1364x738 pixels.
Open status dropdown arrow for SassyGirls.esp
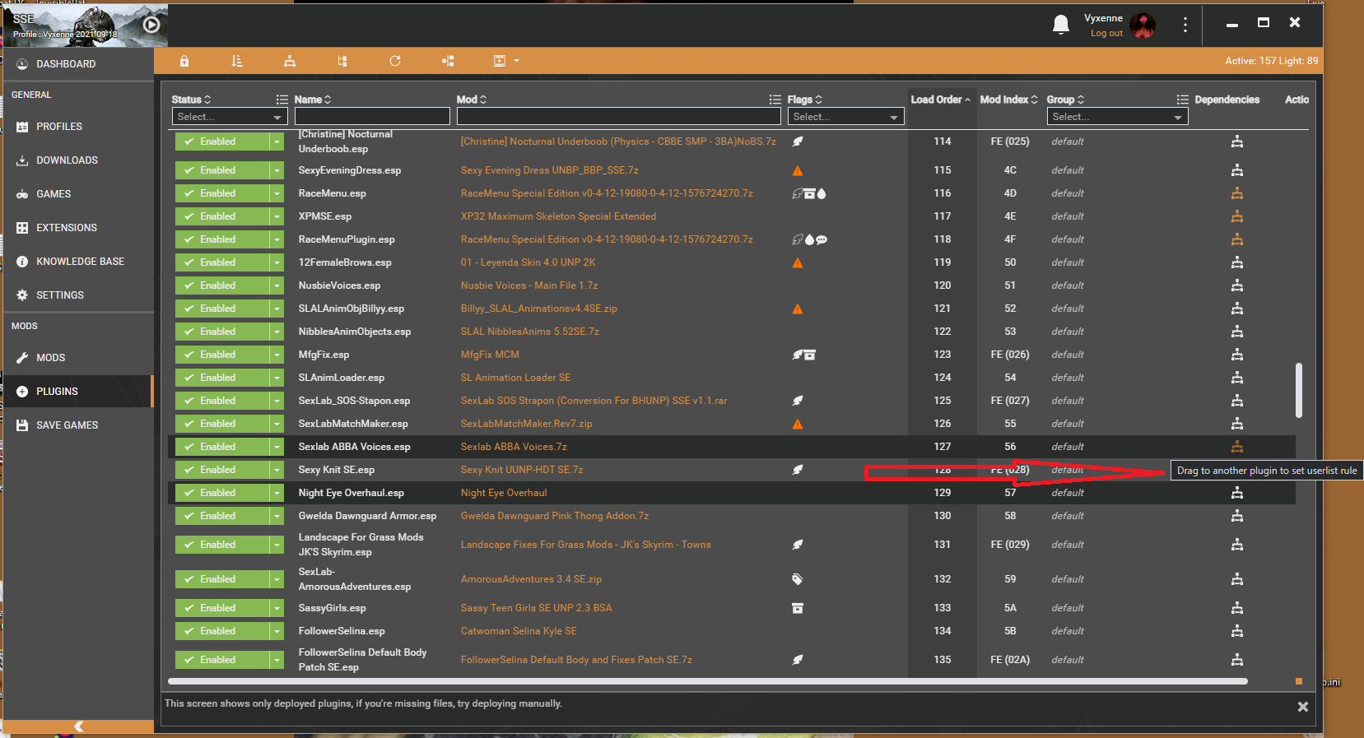277,608
